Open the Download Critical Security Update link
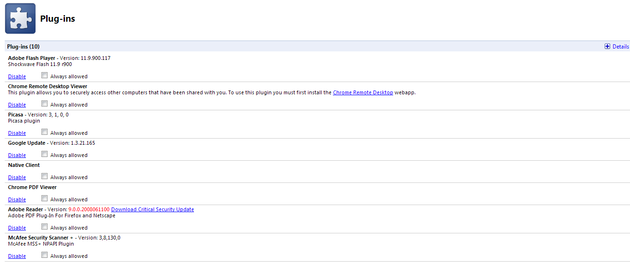The width and height of the screenshot is (630, 264). pyautogui.click(x=153, y=209)
